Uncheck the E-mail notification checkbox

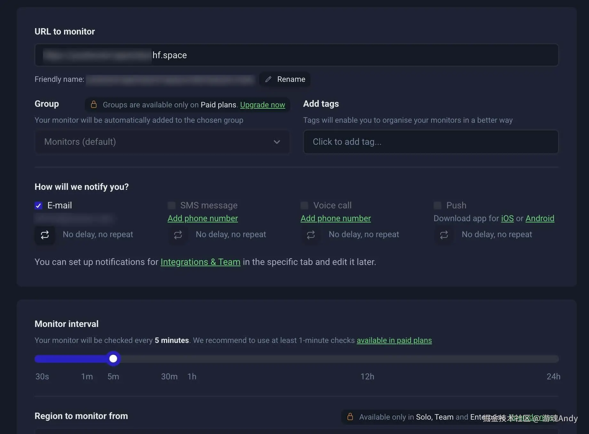pyautogui.click(x=38, y=205)
